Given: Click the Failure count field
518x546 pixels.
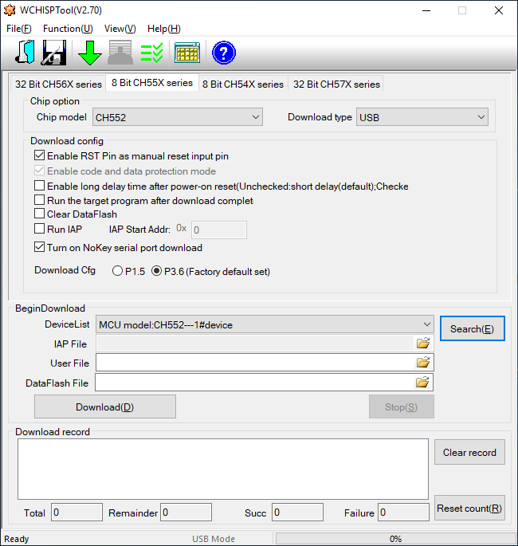Looking at the screenshot, I should [x=403, y=512].
